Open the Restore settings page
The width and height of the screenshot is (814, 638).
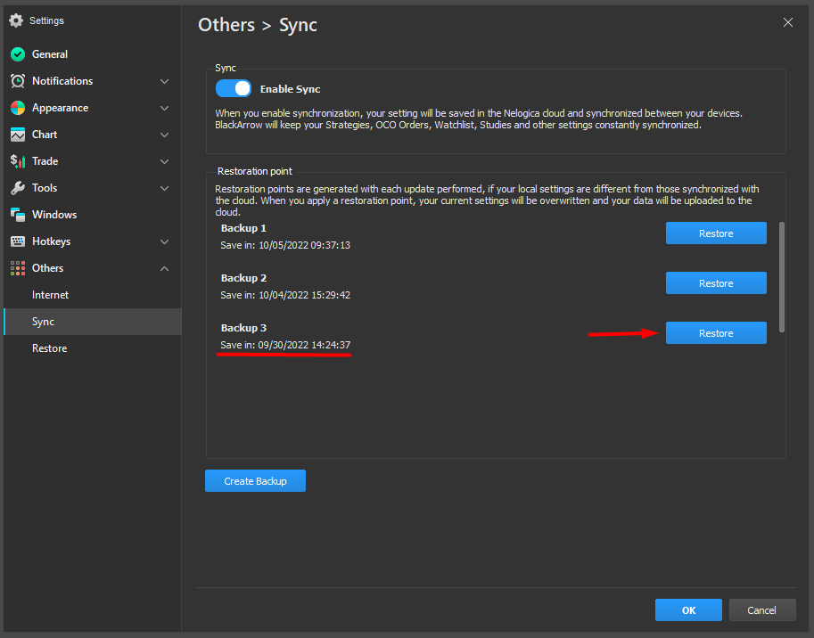tap(49, 348)
